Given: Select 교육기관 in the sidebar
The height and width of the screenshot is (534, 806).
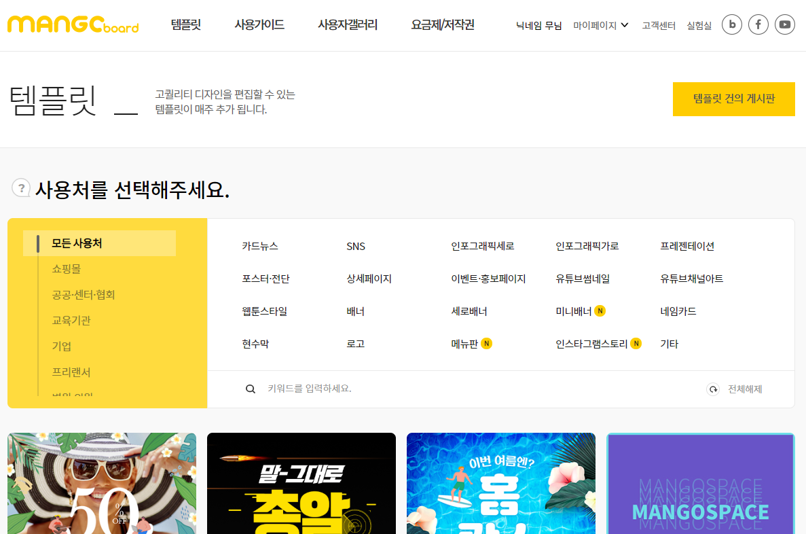Looking at the screenshot, I should [x=71, y=321].
